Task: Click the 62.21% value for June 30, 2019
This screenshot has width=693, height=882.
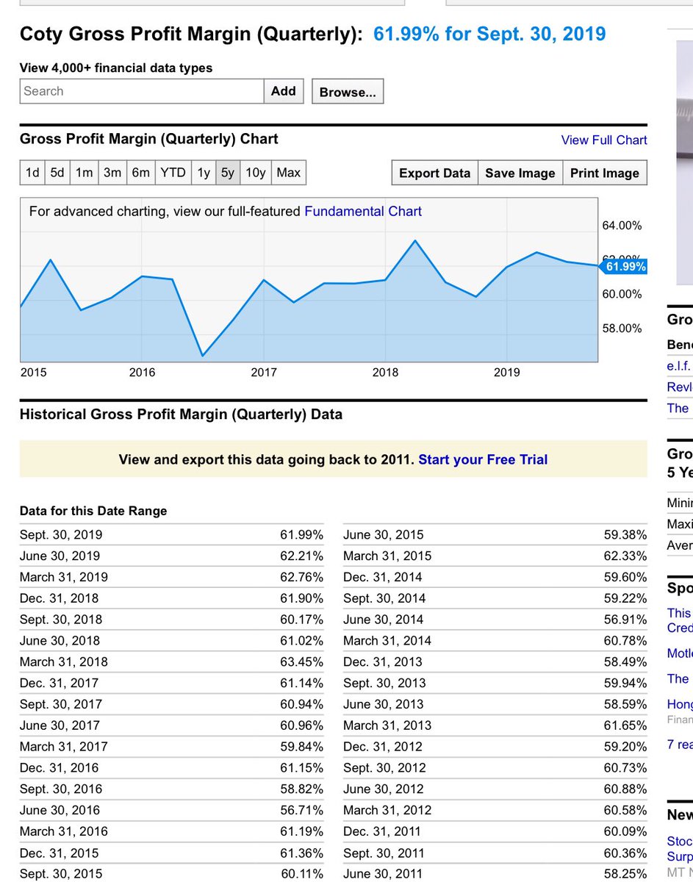Action: click(301, 556)
